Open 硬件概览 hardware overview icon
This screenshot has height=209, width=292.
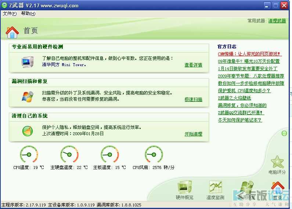184,187
